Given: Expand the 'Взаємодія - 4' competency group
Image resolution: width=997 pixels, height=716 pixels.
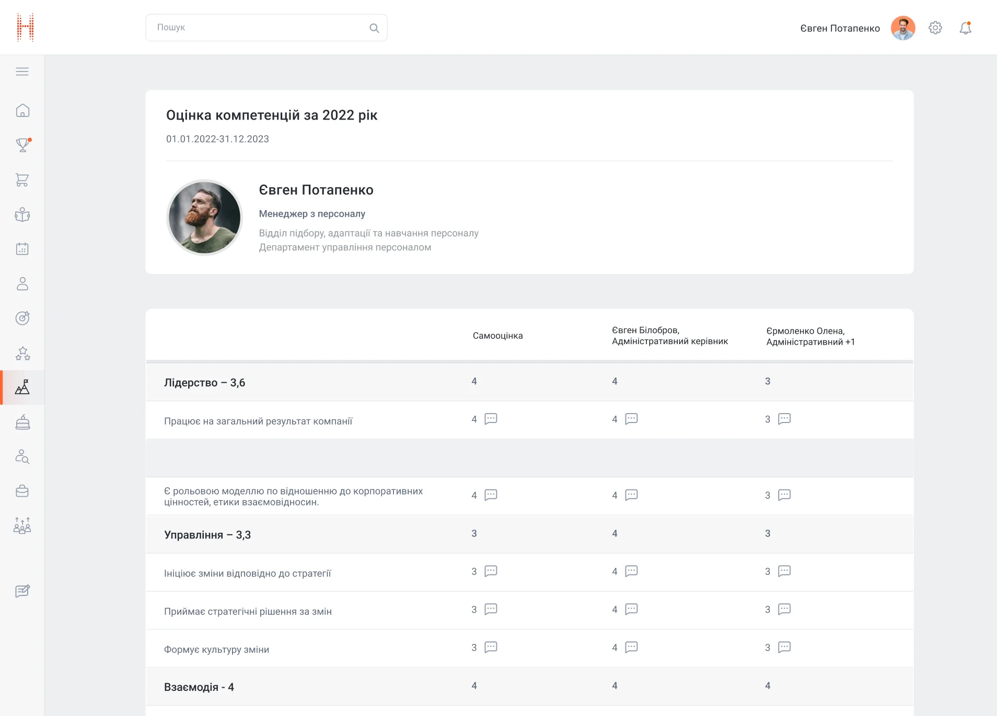Looking at the screenshot, I should pyautogui.click(x=199, y=687).
